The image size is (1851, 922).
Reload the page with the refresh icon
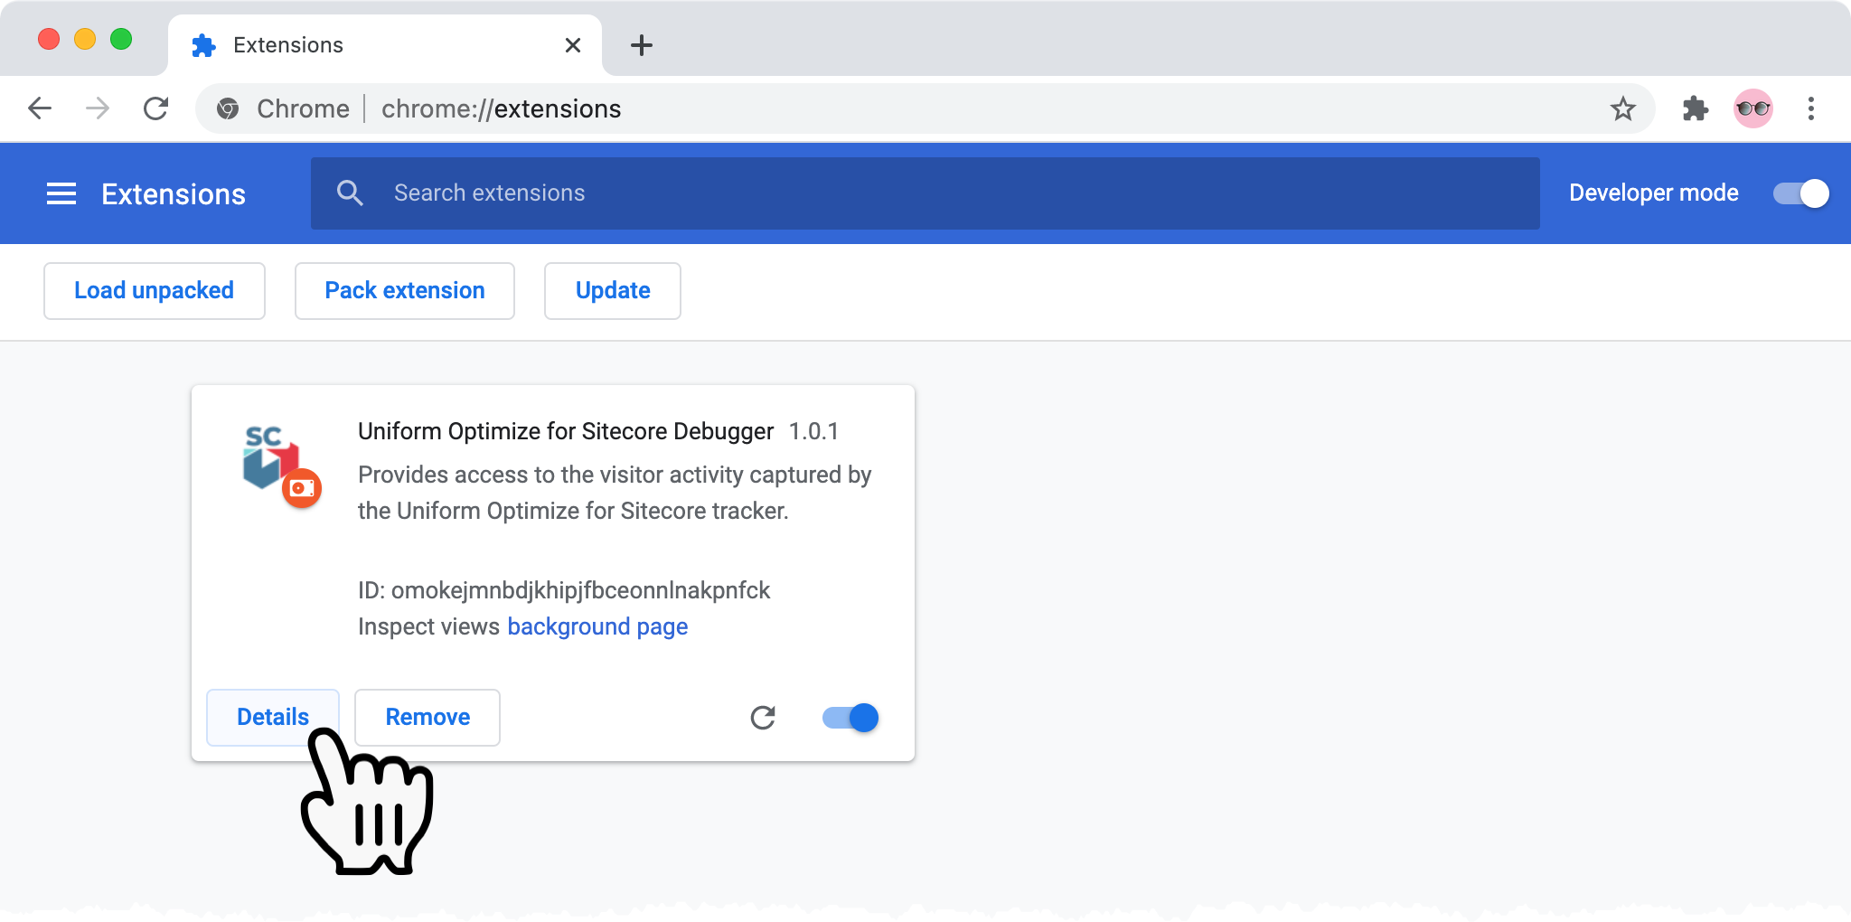156,108
